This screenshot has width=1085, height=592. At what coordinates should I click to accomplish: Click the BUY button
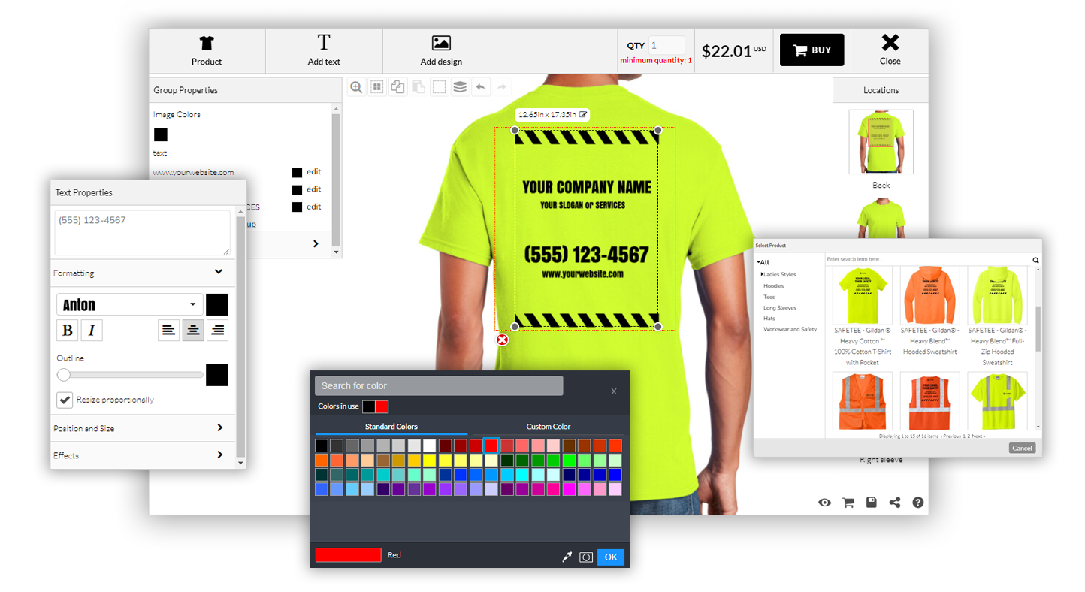coord(811,50)
